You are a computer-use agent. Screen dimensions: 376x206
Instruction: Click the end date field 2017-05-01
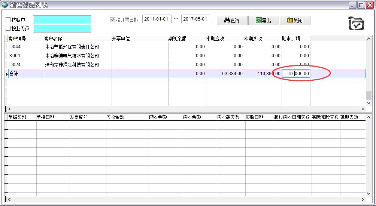[x=195, y=19]
